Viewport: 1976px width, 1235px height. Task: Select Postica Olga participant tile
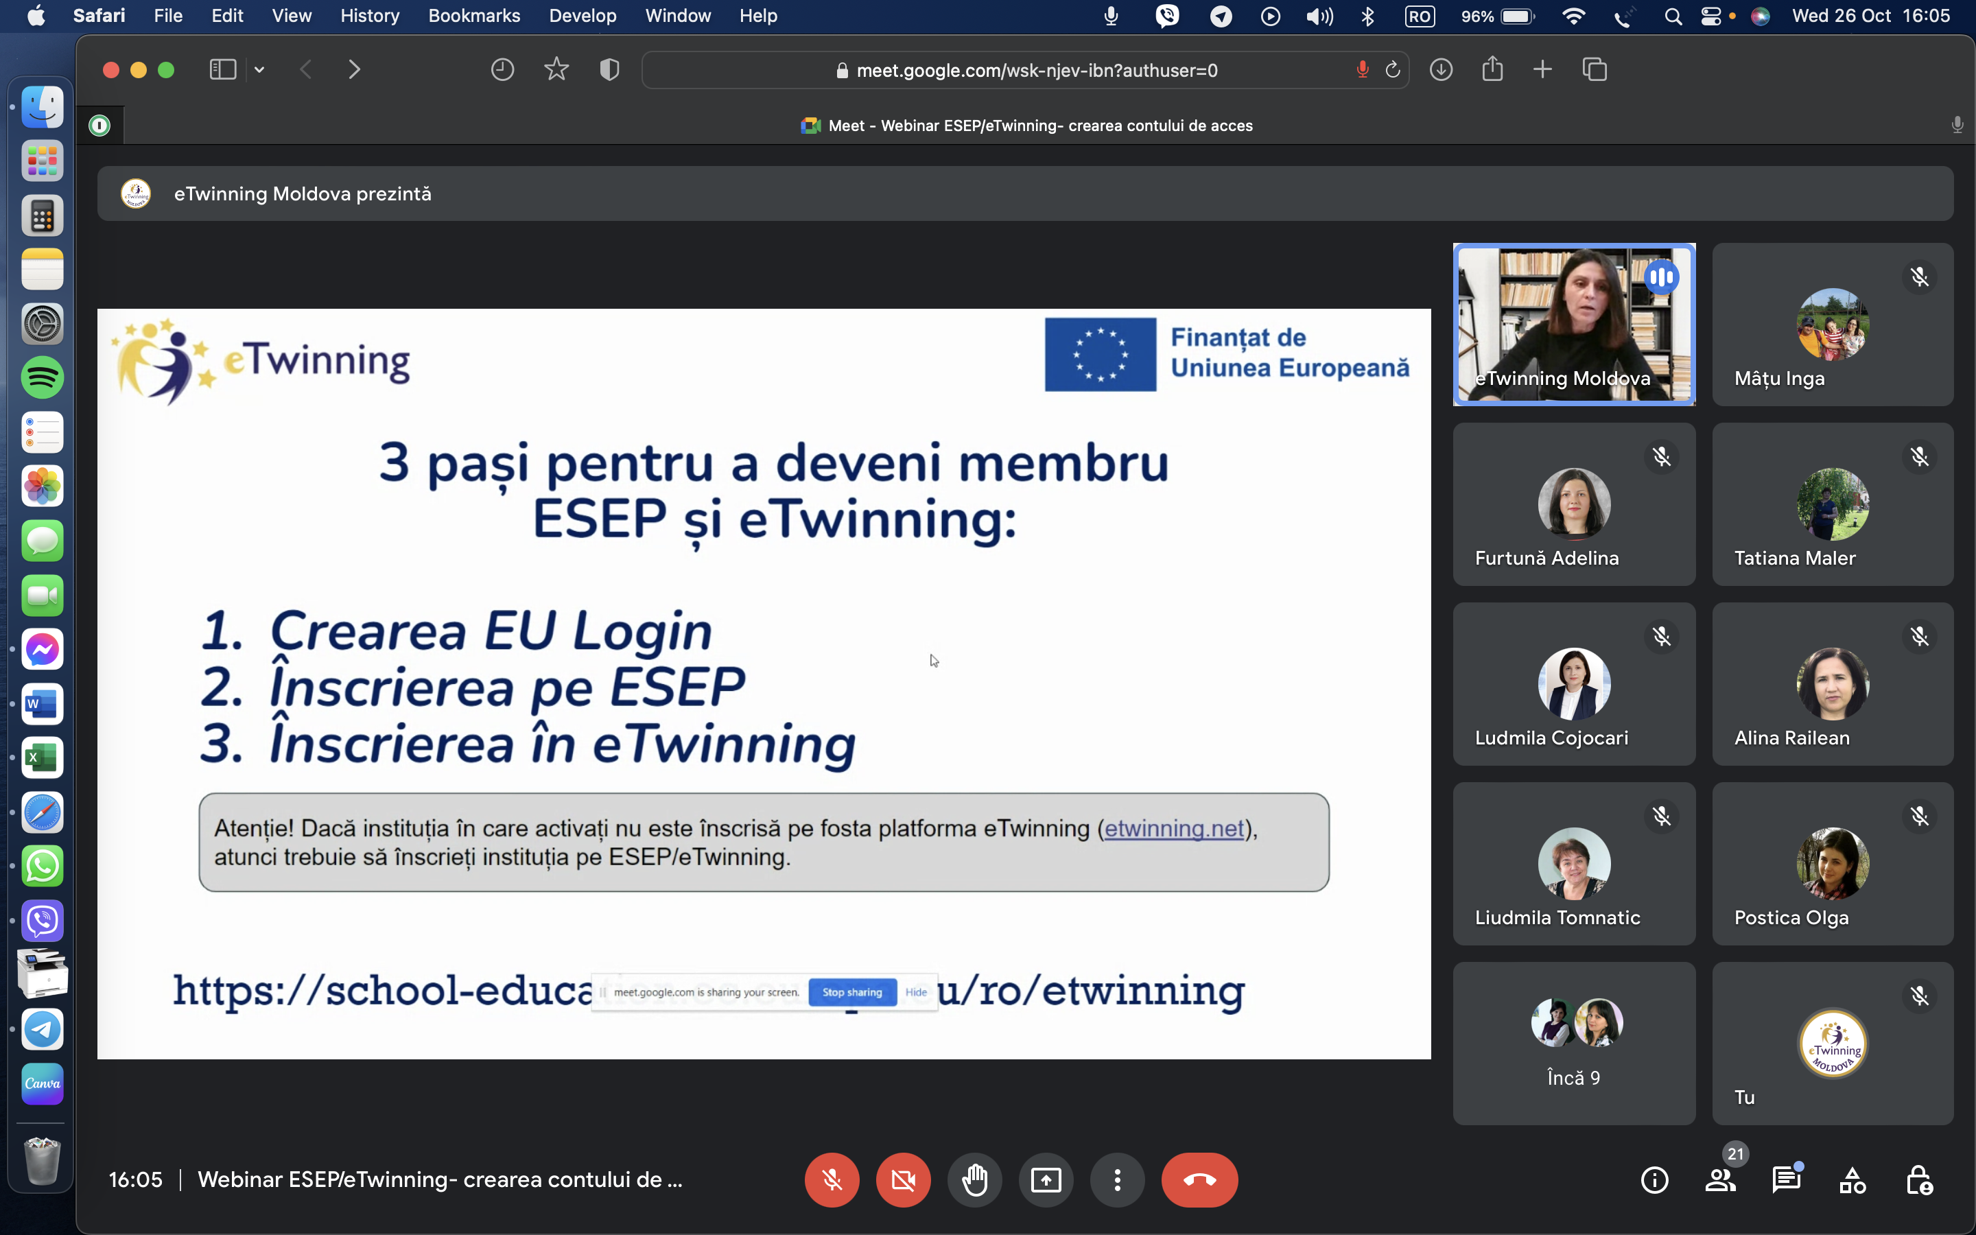coord(1833,863)
